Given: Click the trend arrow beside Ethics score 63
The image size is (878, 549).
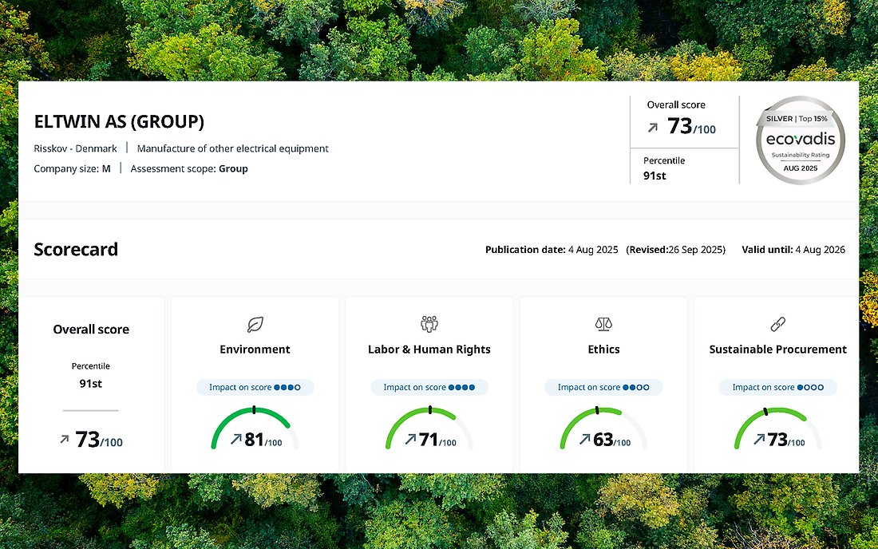Looking at the screenshot, I should tap(584, 439).
